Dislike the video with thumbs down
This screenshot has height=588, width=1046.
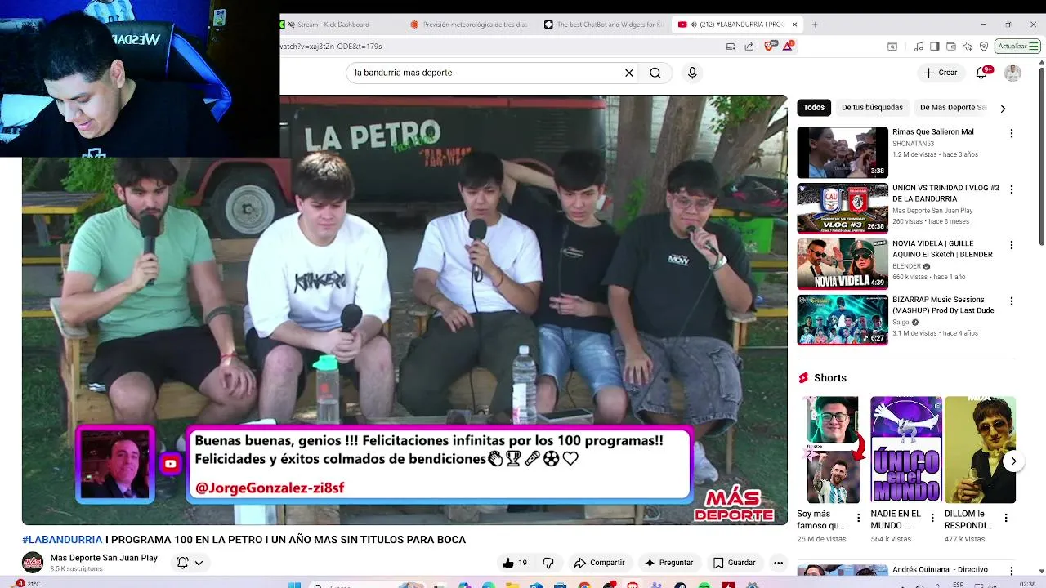coord(548,563)
